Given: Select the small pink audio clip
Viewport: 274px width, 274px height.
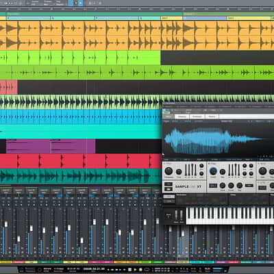Looking at the screenshot, I should click(x=9, y=87).
